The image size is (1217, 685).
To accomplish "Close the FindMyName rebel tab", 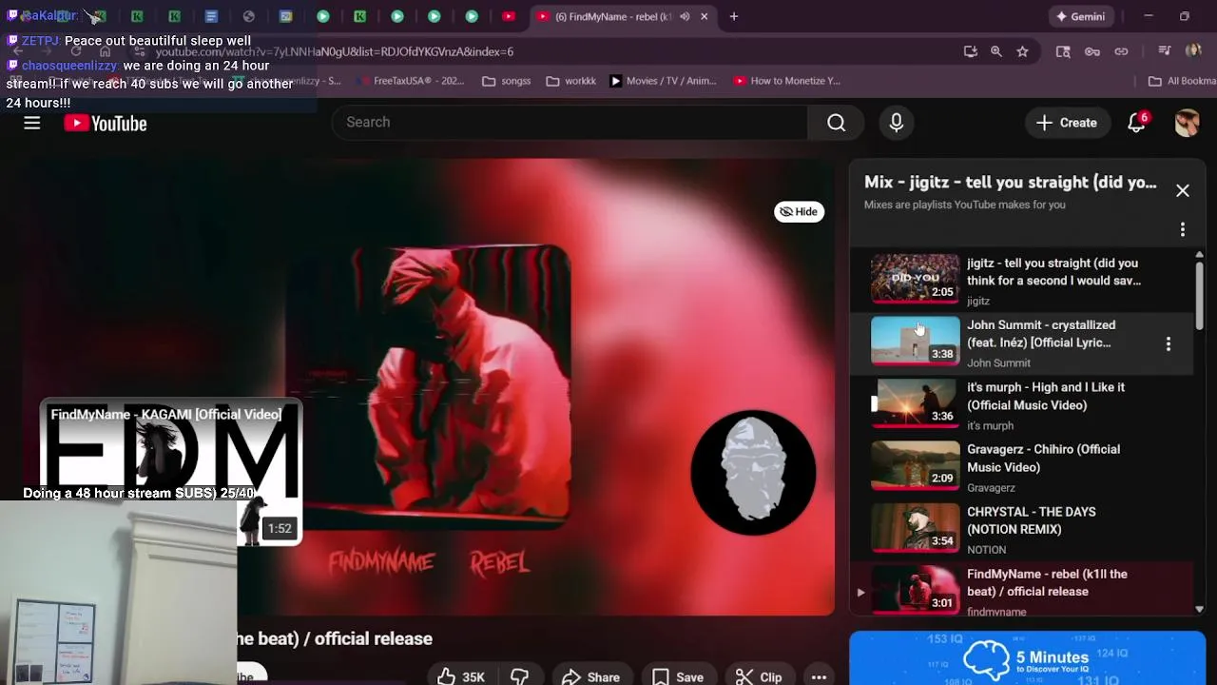I will tap(704, 16).
